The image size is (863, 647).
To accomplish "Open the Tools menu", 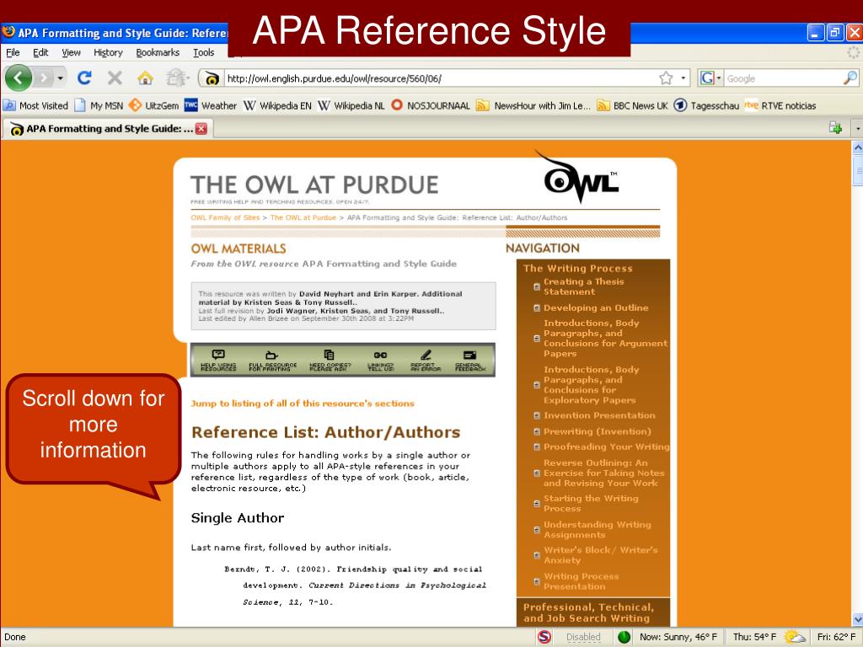I will [204, 52].
